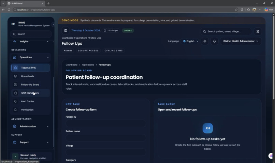
Task: Toggle the light theme sun icon
Action: 205,41
